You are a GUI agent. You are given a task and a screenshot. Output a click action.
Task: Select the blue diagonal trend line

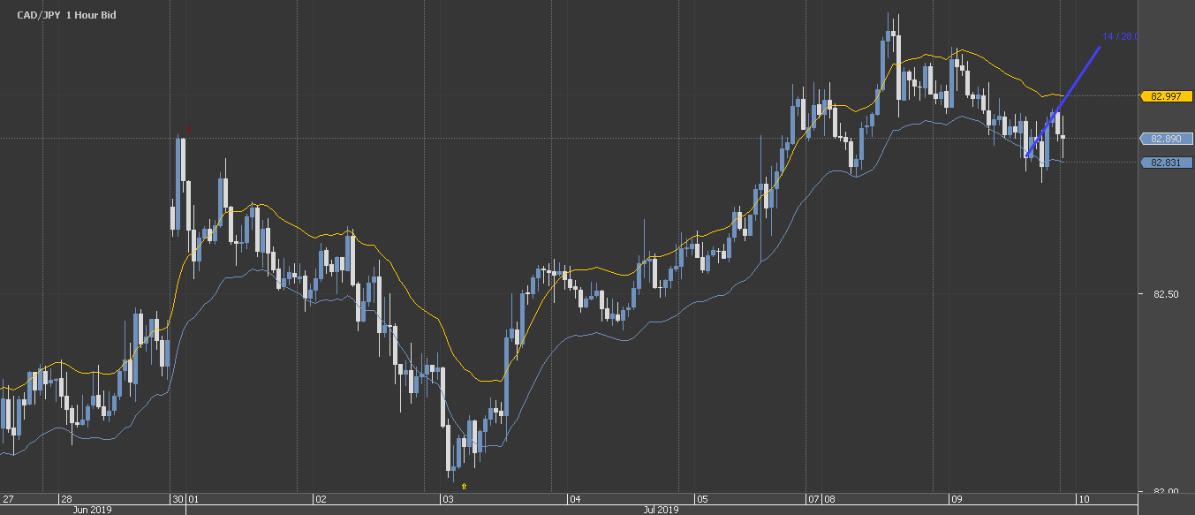[1064, 100]
